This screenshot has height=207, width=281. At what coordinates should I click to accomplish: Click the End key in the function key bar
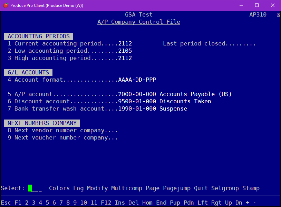(x=161, y=203)
